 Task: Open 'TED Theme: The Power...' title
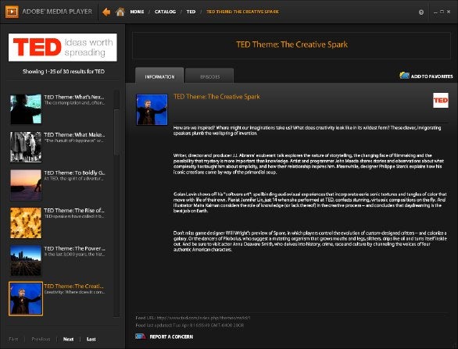74,248
